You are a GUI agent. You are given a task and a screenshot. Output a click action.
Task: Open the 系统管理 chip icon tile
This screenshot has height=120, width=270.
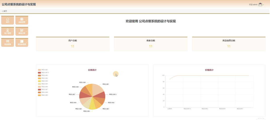[x=22, y=20]
